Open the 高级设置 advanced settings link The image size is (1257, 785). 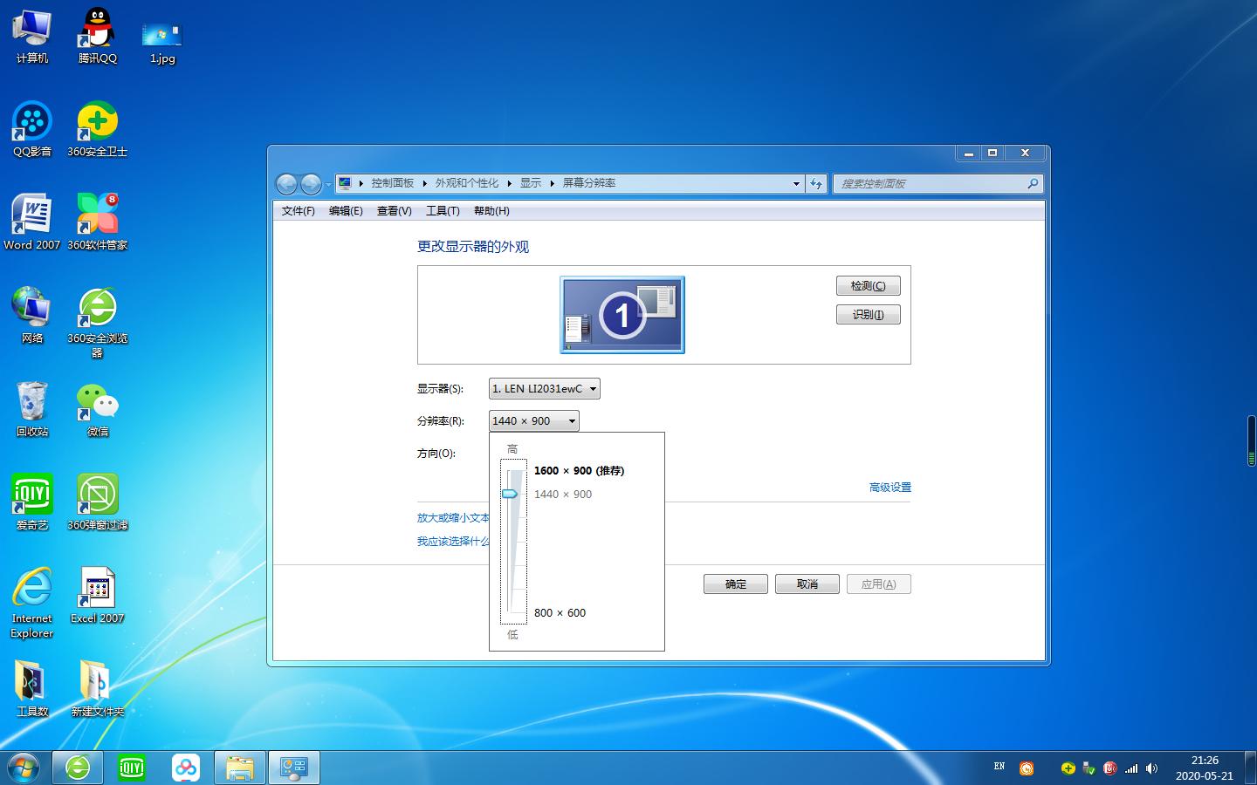click(x=890, y=487)
